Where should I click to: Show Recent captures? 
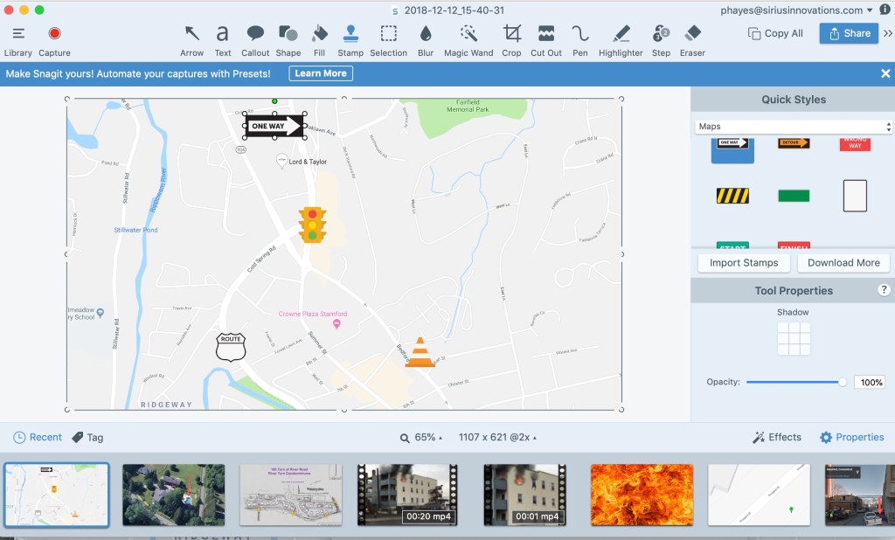(x=38, y=437)
